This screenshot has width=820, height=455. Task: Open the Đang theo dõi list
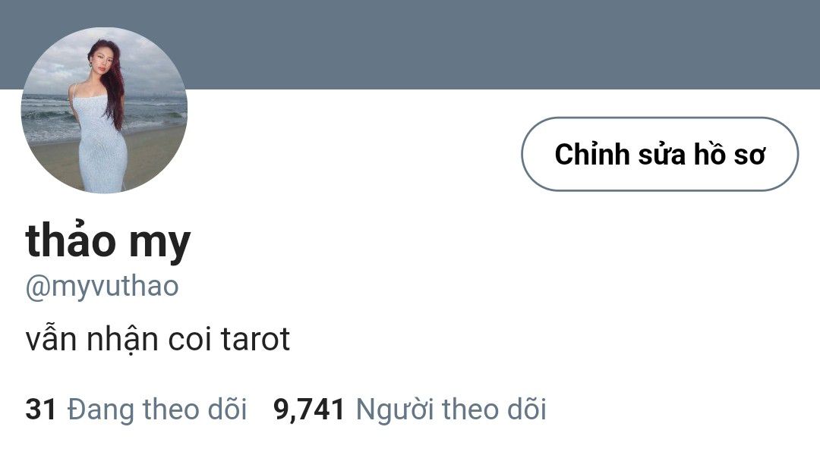pyautogui.click(x=157, y=409)
